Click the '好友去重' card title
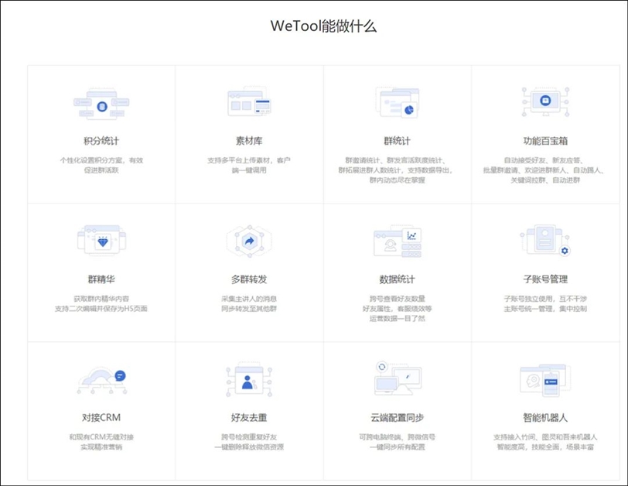628x486 pixels. 249,417
